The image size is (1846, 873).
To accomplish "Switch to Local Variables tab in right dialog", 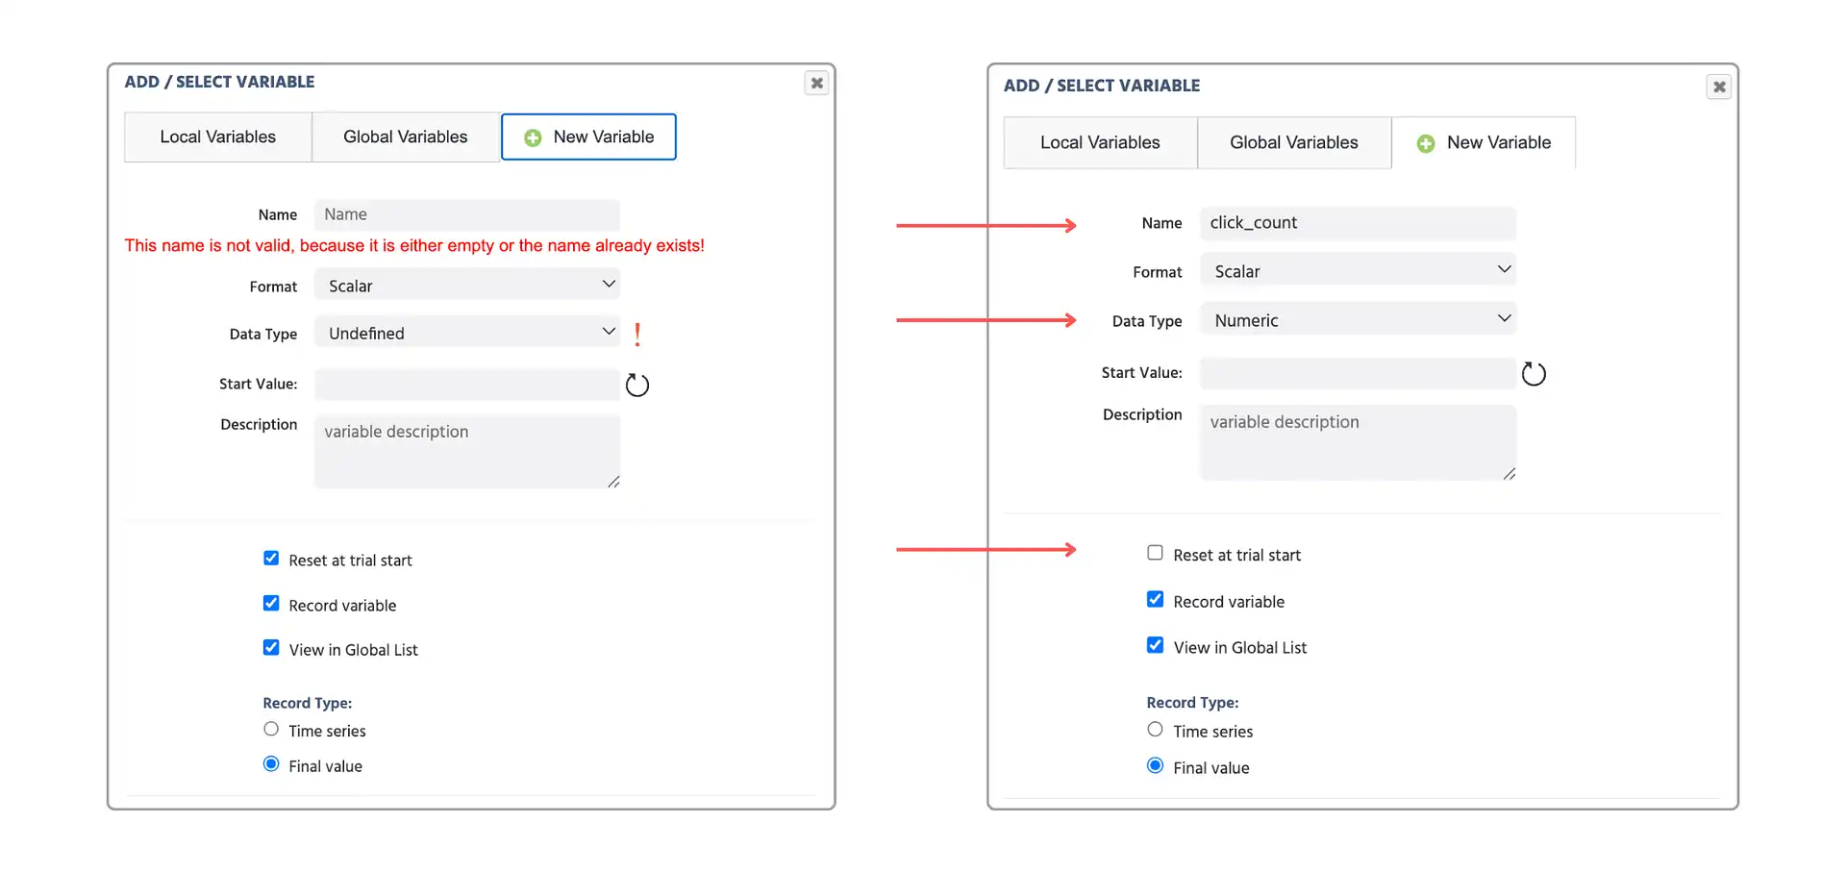I will 1101,143.
